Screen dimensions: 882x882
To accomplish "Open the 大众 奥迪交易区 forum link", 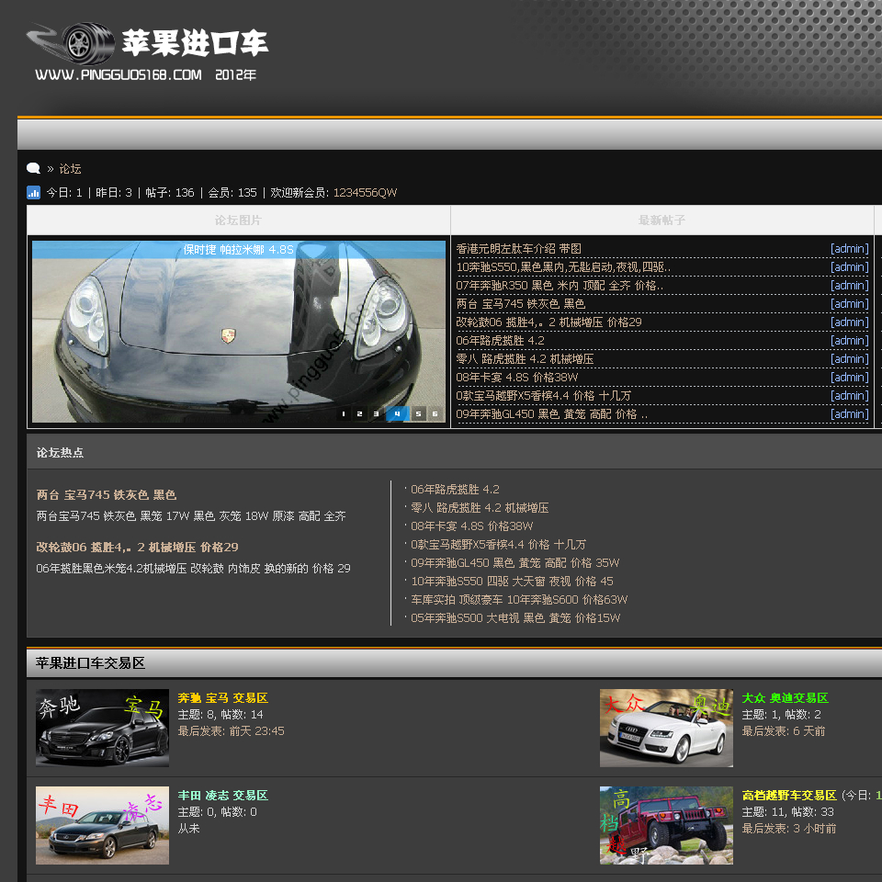I will 786,698.
